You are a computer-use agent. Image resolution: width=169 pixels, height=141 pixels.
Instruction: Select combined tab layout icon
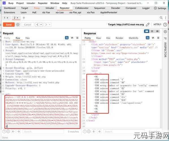click(x=157, y=31)
